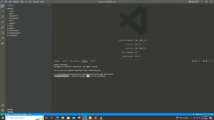Open the Run menu
This screenshot has width=214, height=120.
click(x=30, y=2)
